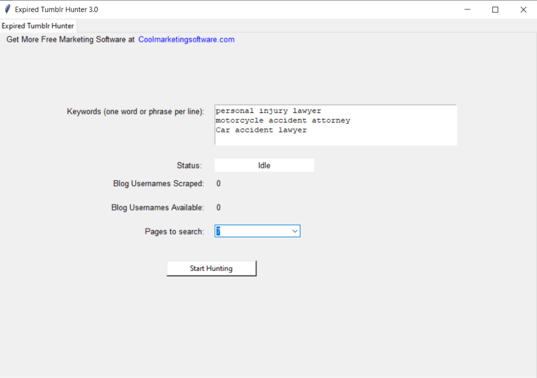Expand the Pages to search dropdown arrow
The height and width of the screenshot is (378, 537).
[x=295, y=231]
